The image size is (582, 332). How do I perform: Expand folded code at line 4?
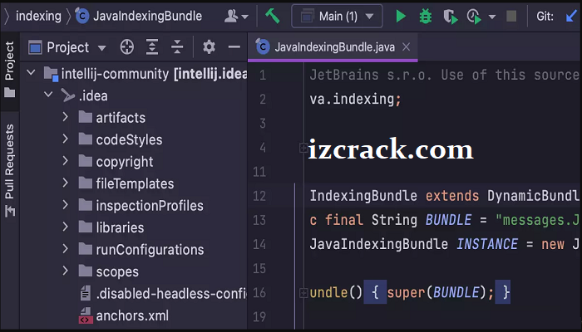[x=303, y=148]
